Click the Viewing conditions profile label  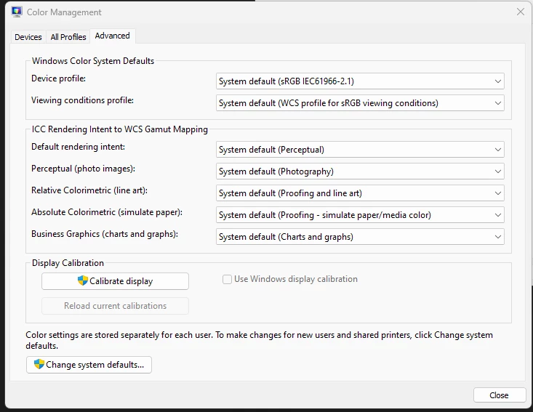tap(83, 100)
